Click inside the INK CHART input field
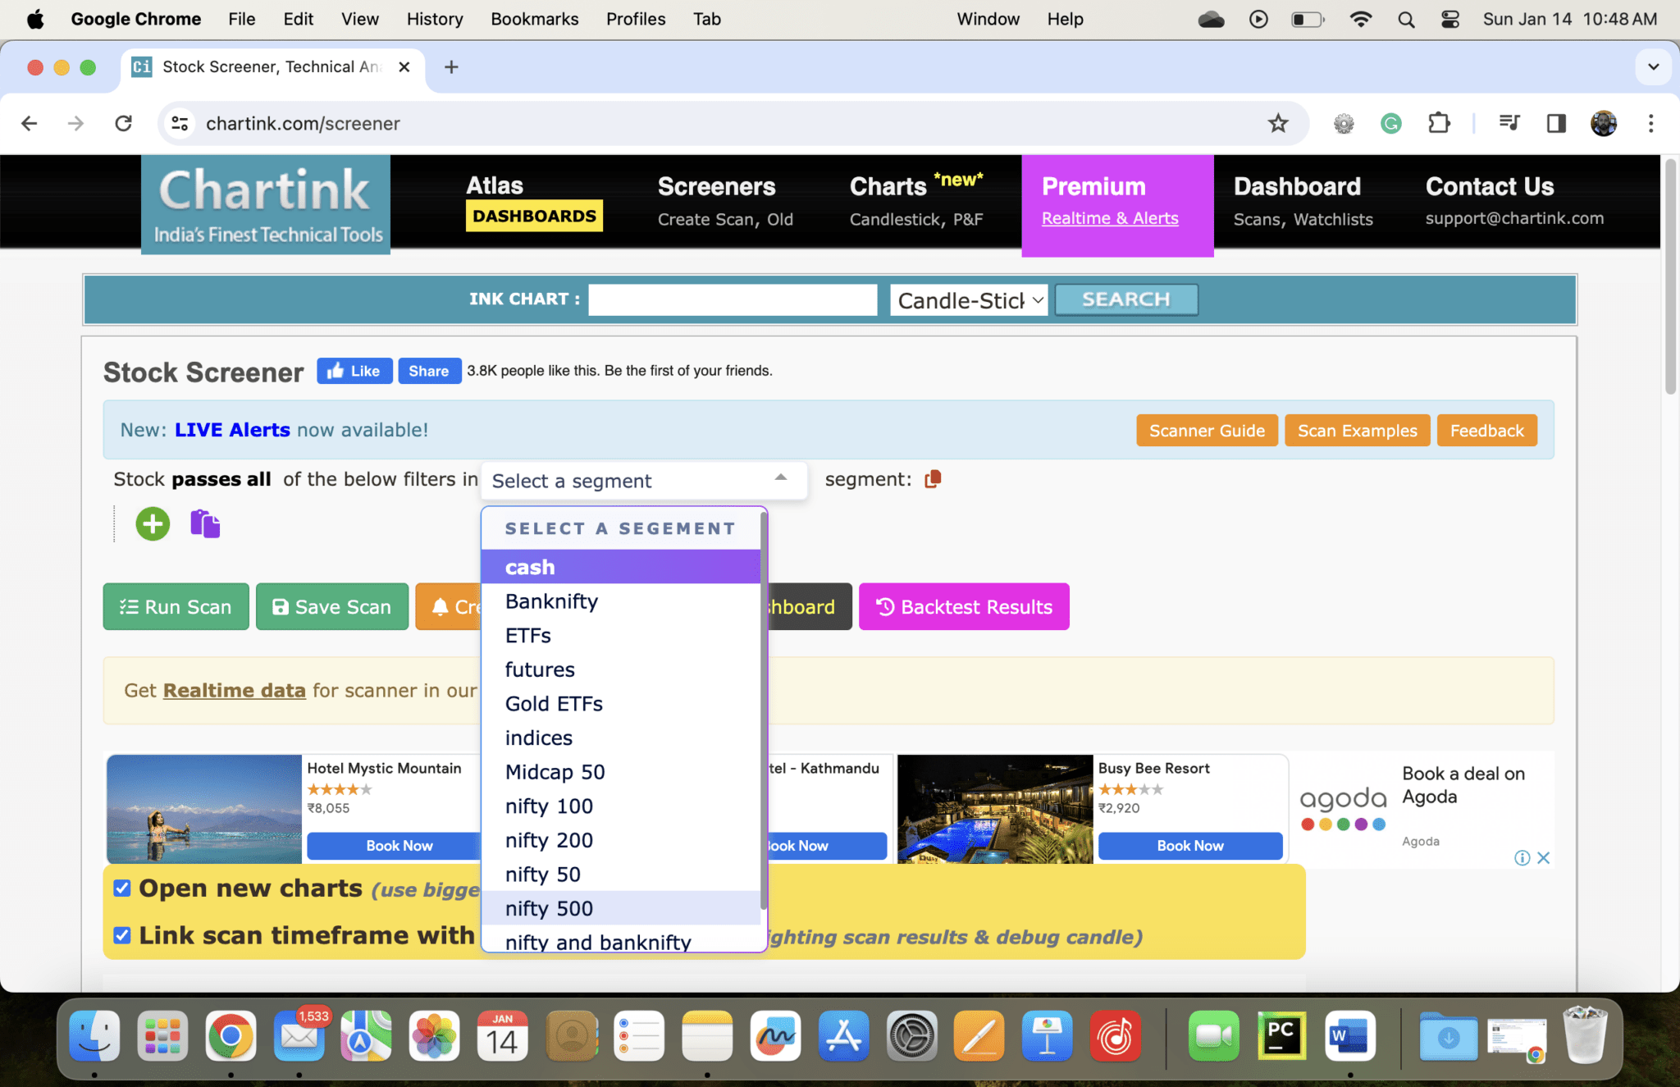This screenshot has width=1680, height=1087. point(732,299)
